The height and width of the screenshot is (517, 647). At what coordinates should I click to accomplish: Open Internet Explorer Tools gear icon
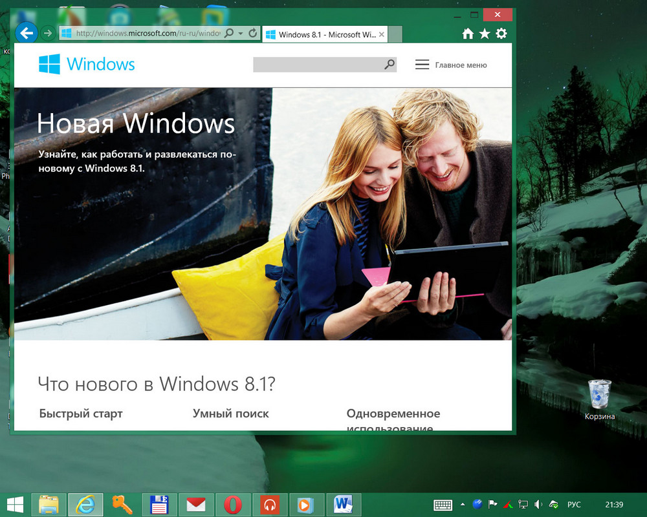point(501,34)
